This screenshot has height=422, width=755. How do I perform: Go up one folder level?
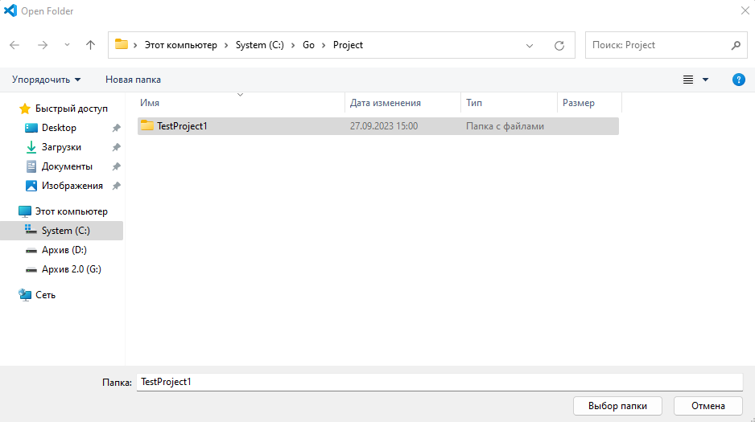click(x=90, y=45)
